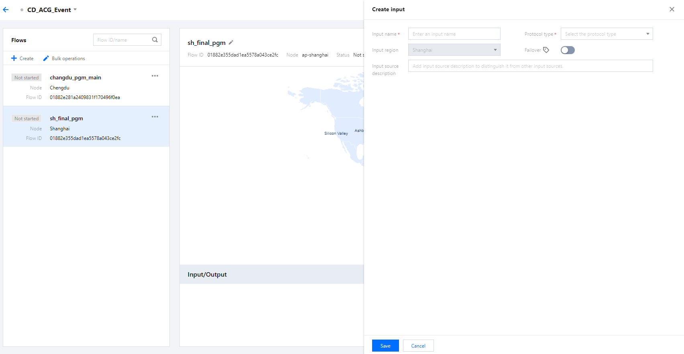Click the Failover tag info icon

tap(546, 50)
